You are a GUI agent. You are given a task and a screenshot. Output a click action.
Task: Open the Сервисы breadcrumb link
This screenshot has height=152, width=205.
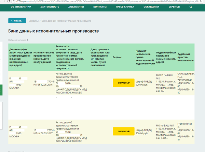(33, 21)
